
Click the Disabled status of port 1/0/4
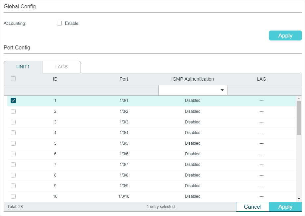193,133
